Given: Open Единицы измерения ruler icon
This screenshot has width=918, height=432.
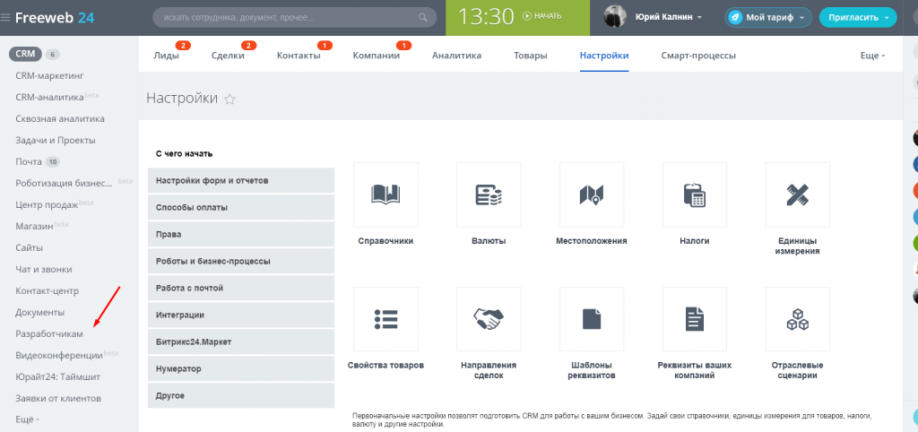Looking at the screenshot, I should coord(797,194).
